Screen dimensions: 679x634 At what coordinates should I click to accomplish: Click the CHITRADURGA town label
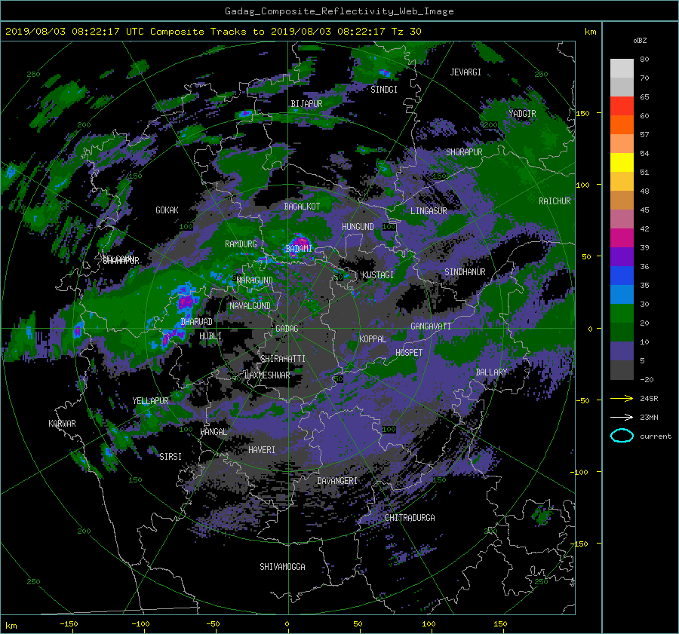(x=410, y=518)
